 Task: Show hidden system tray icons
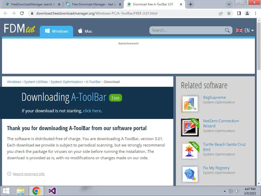tap(225, 191)
